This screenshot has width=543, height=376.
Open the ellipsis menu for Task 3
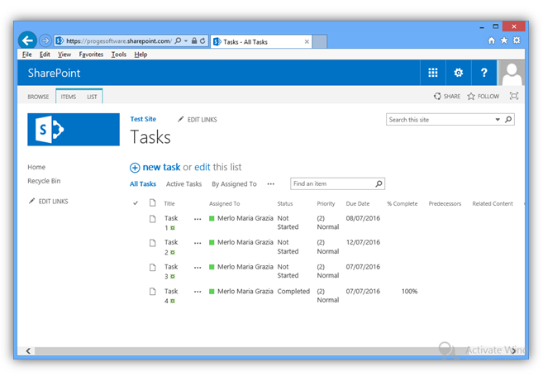pyautogui.click(x=198, y=268)
